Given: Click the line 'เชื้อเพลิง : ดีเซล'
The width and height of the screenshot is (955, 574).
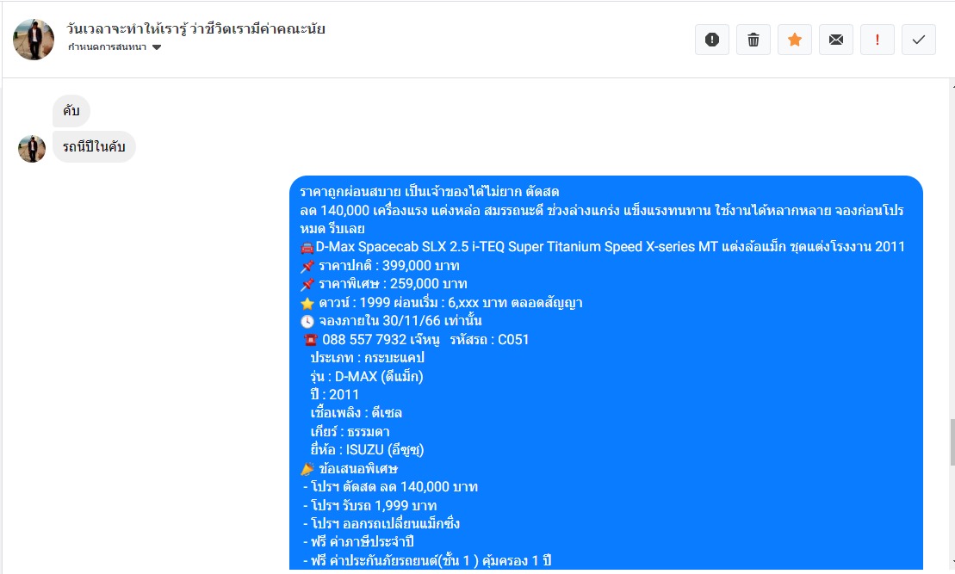Looking at the screenshot, I should [357, 413].
